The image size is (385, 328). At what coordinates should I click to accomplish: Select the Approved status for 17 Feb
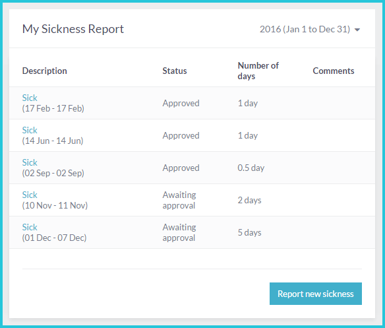click(x=181, y=103)
